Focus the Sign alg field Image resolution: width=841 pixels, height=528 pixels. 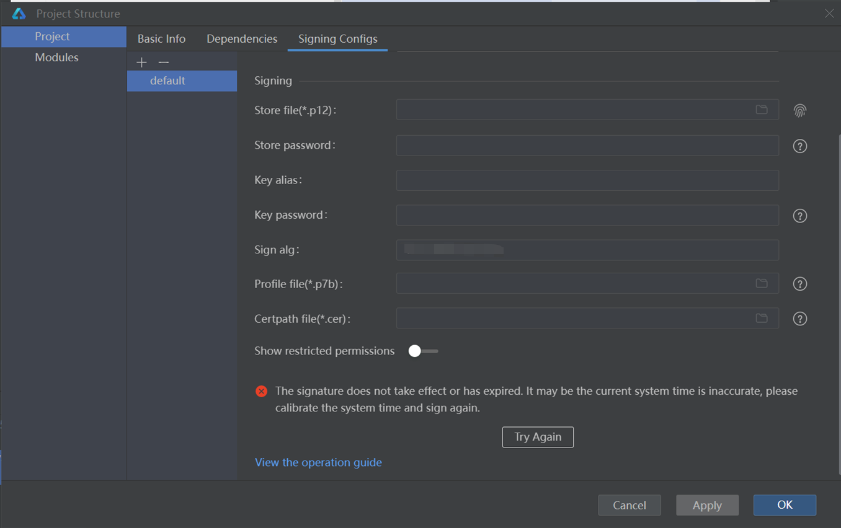pos(587,250)
